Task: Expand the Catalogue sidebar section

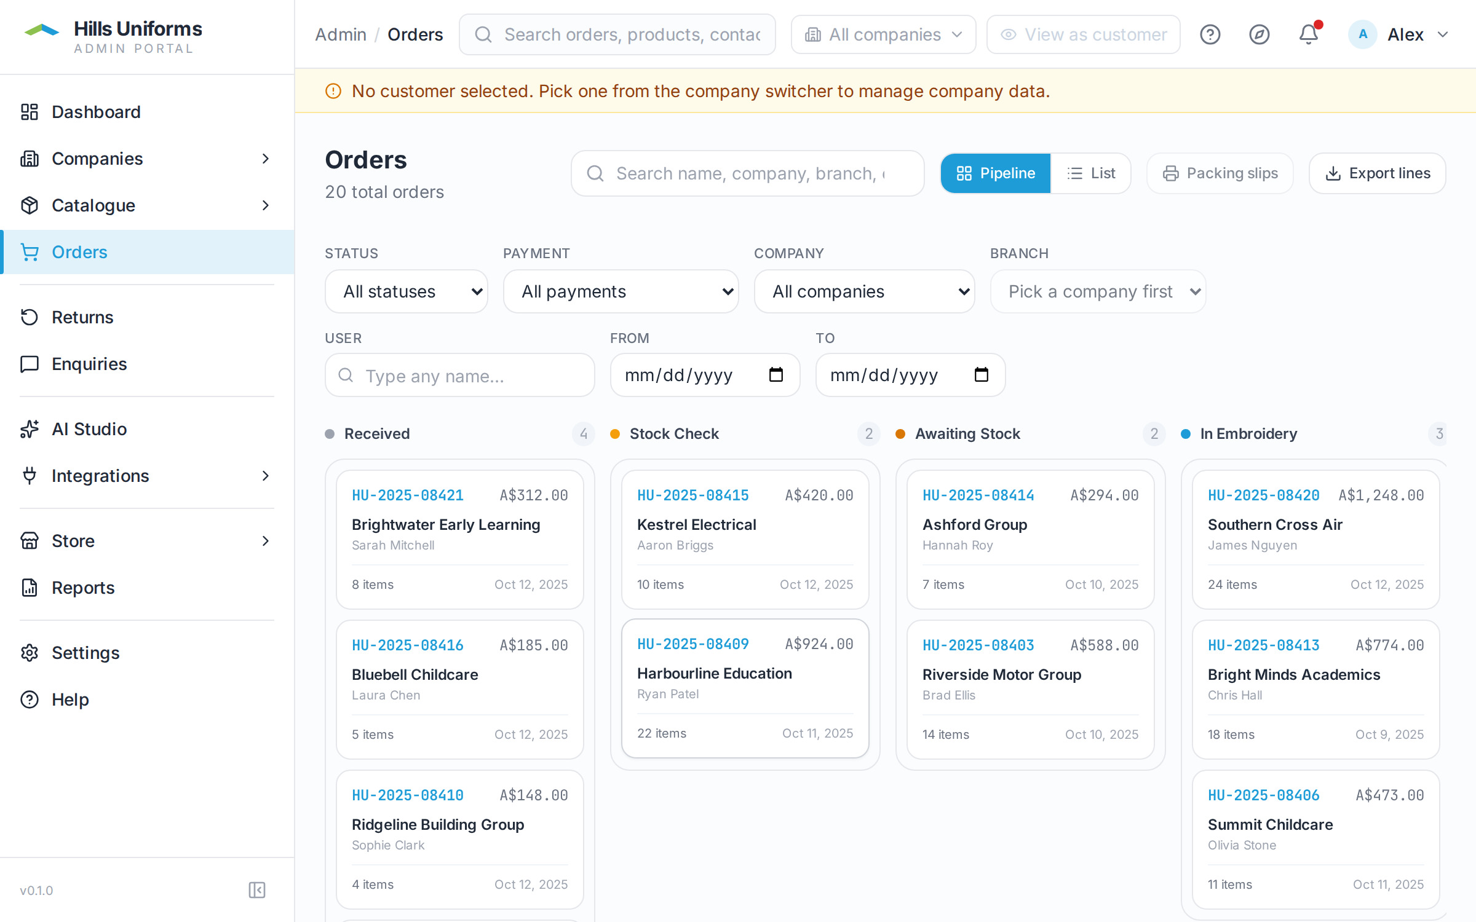Action: pos(265,205)
